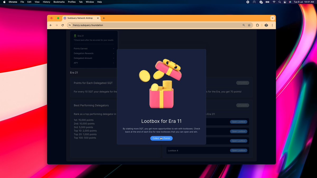Click the 2nd: 10,000 points line
Image resolution: width=317 pixels, height=178 pixels.
click(84, 124)
